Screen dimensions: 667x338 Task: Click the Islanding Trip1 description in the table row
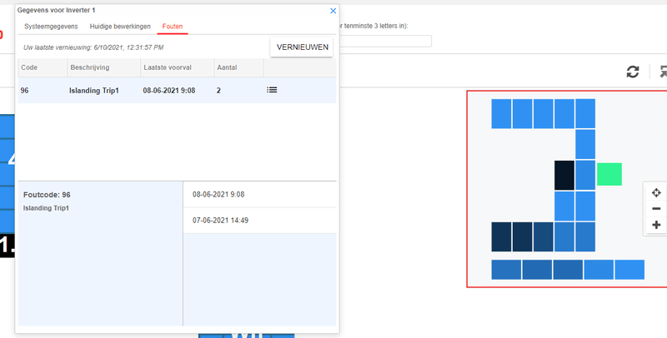(94, 91)
